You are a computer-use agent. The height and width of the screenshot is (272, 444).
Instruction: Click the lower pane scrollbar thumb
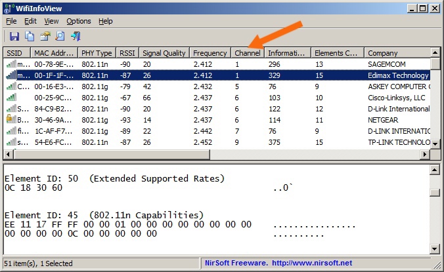pos(435,192)
